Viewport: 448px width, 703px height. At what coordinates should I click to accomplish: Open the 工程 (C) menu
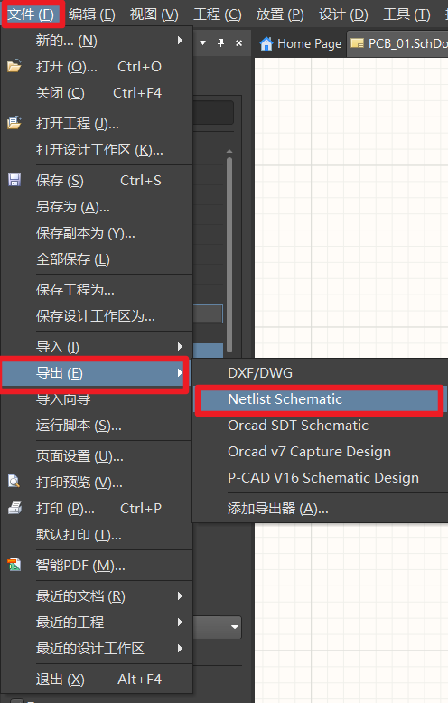[x=218, y=14]
